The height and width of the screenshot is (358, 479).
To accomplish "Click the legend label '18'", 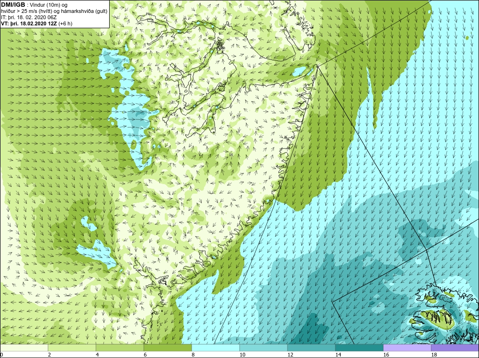I will 434,355.
